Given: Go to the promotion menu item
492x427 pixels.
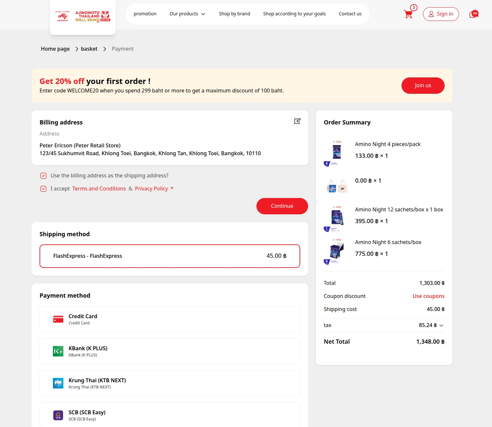Looking at the screenshot, I should pos(145,14).
